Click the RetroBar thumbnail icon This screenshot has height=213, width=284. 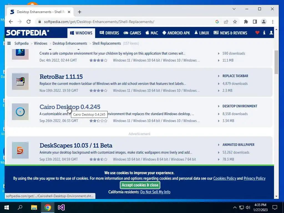(x=20, y=82)
